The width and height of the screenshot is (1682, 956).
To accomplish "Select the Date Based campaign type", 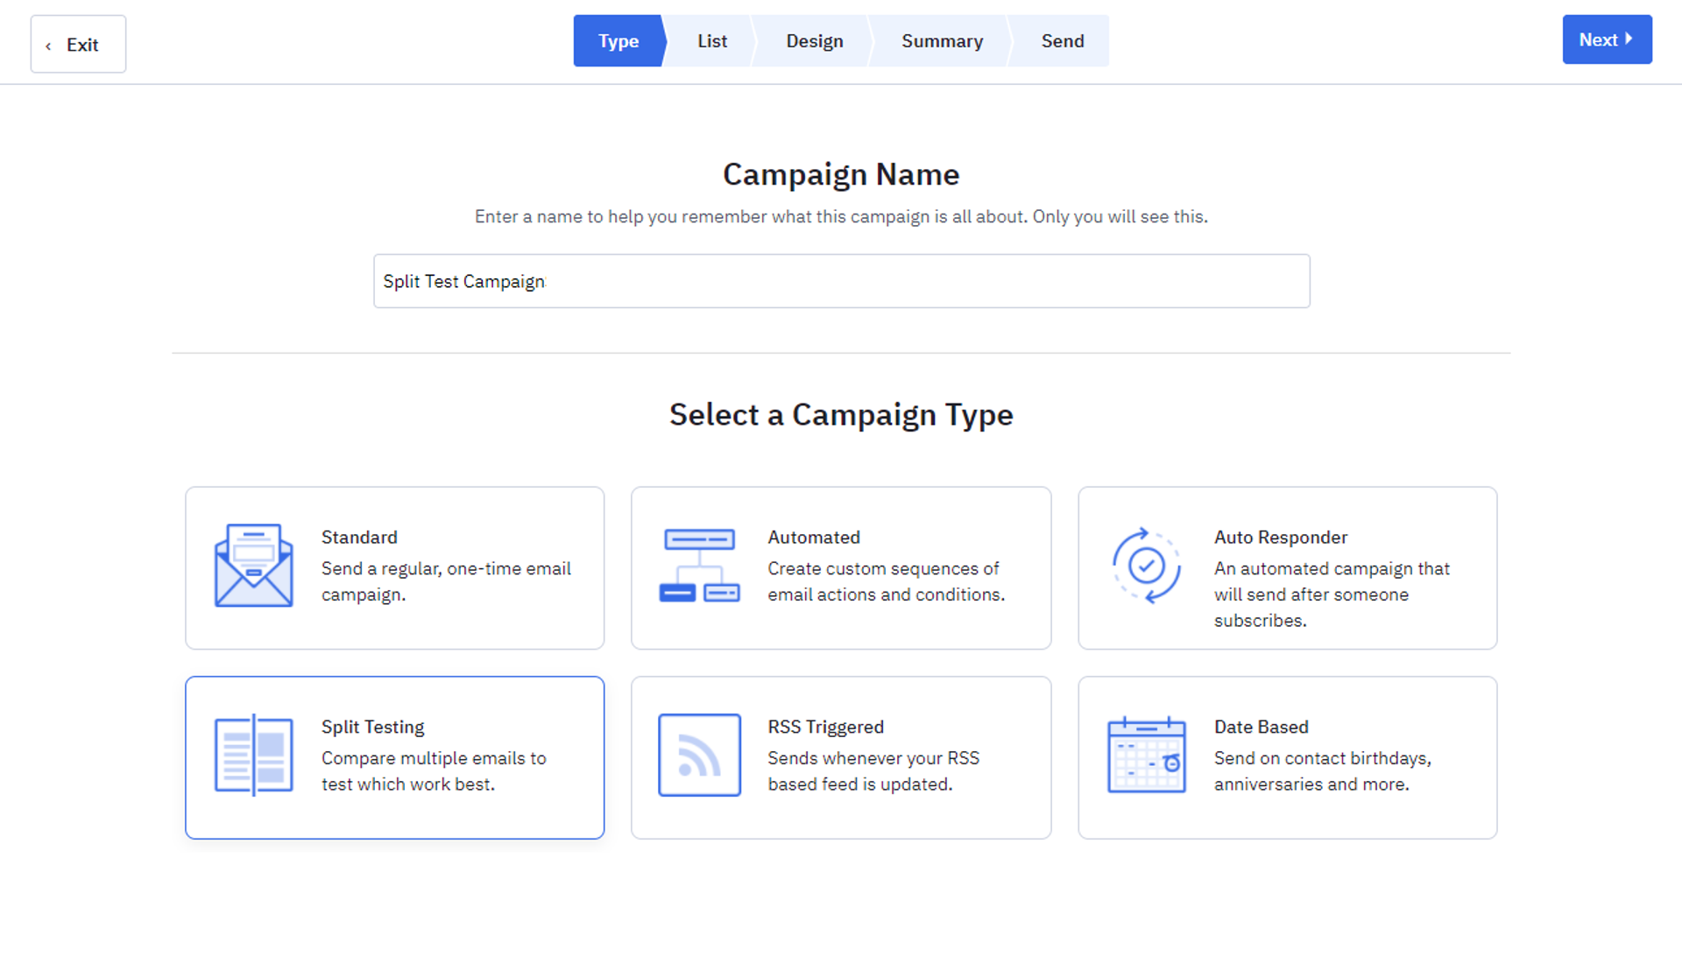I will coord(1288,756).
